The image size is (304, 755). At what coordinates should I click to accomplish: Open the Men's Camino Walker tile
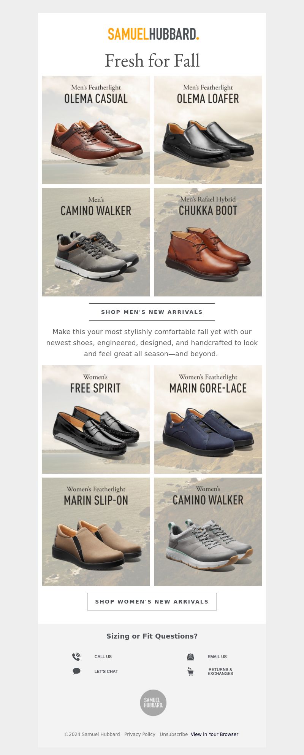click(x=96, y=242)
